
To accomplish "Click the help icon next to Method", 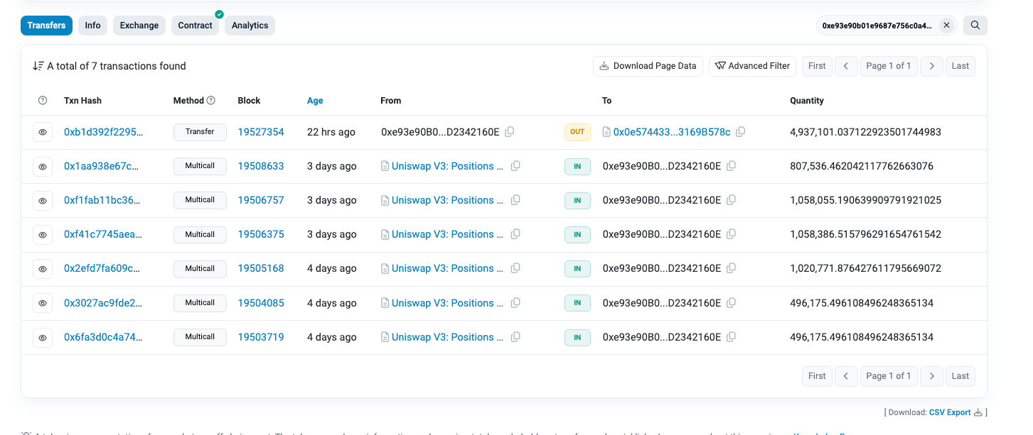I will click(211, 101).
